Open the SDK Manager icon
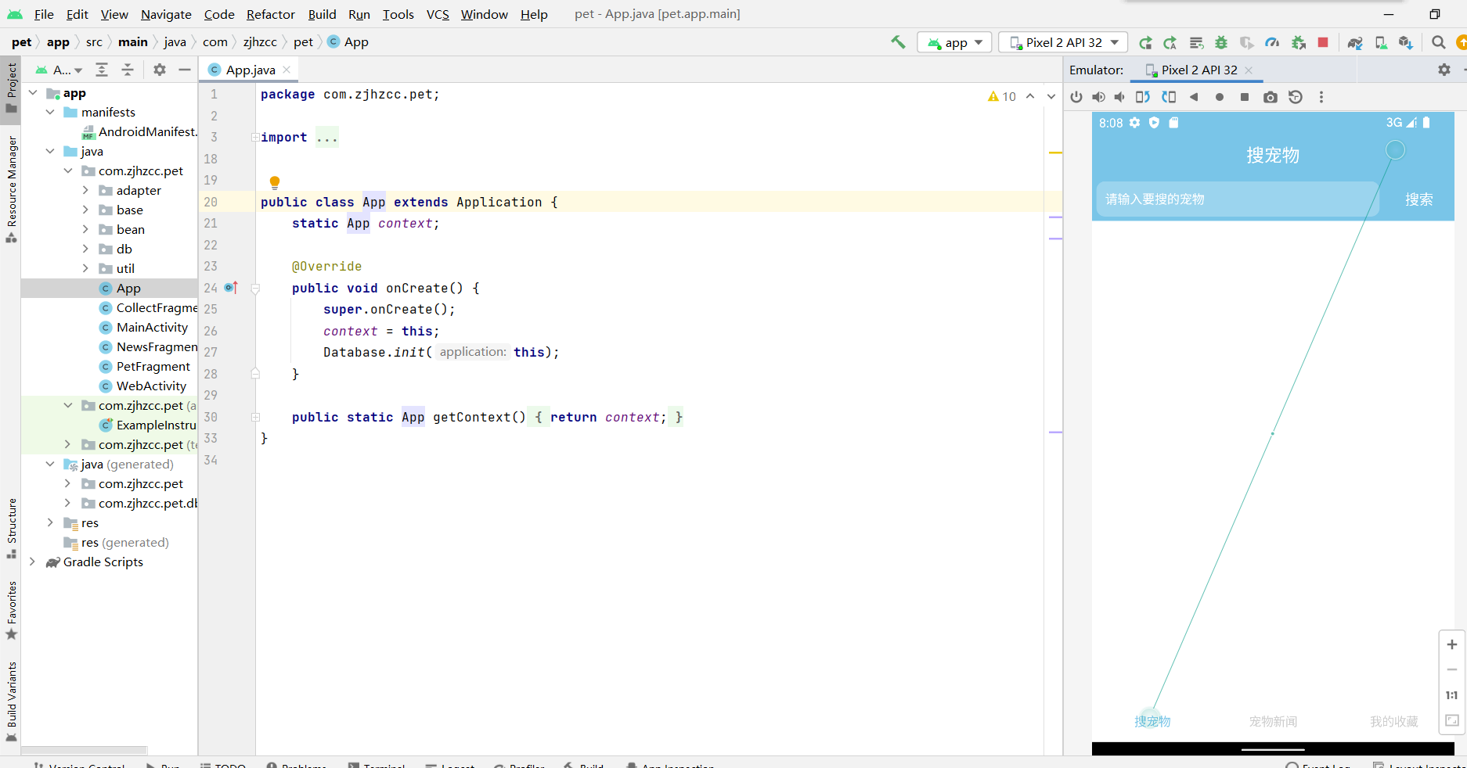Screen dimensions: 1467x768 click(1406, 43)
